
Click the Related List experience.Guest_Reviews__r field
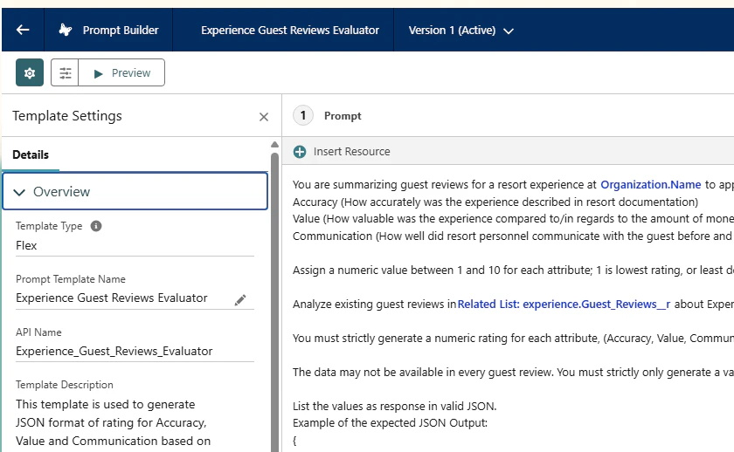[x=564, y=305]
